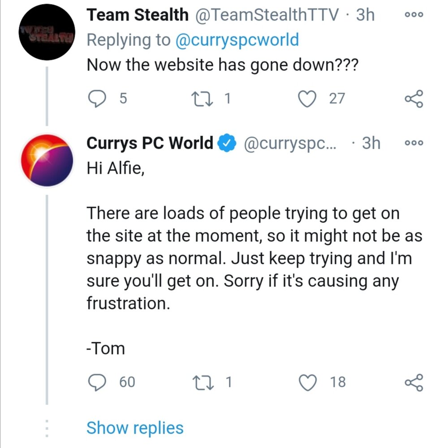The width and height of the screenshot is (443, 448).
Task: Open Currys tweet body text
Action: click(254, 258)
